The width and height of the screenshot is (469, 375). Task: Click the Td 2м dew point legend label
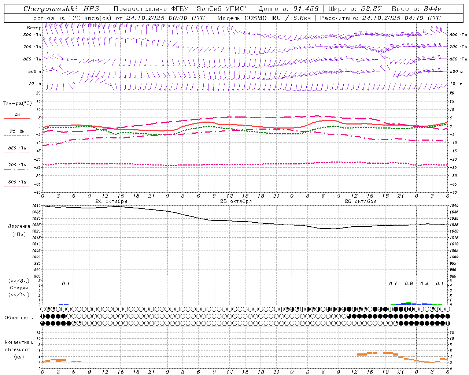17,131
